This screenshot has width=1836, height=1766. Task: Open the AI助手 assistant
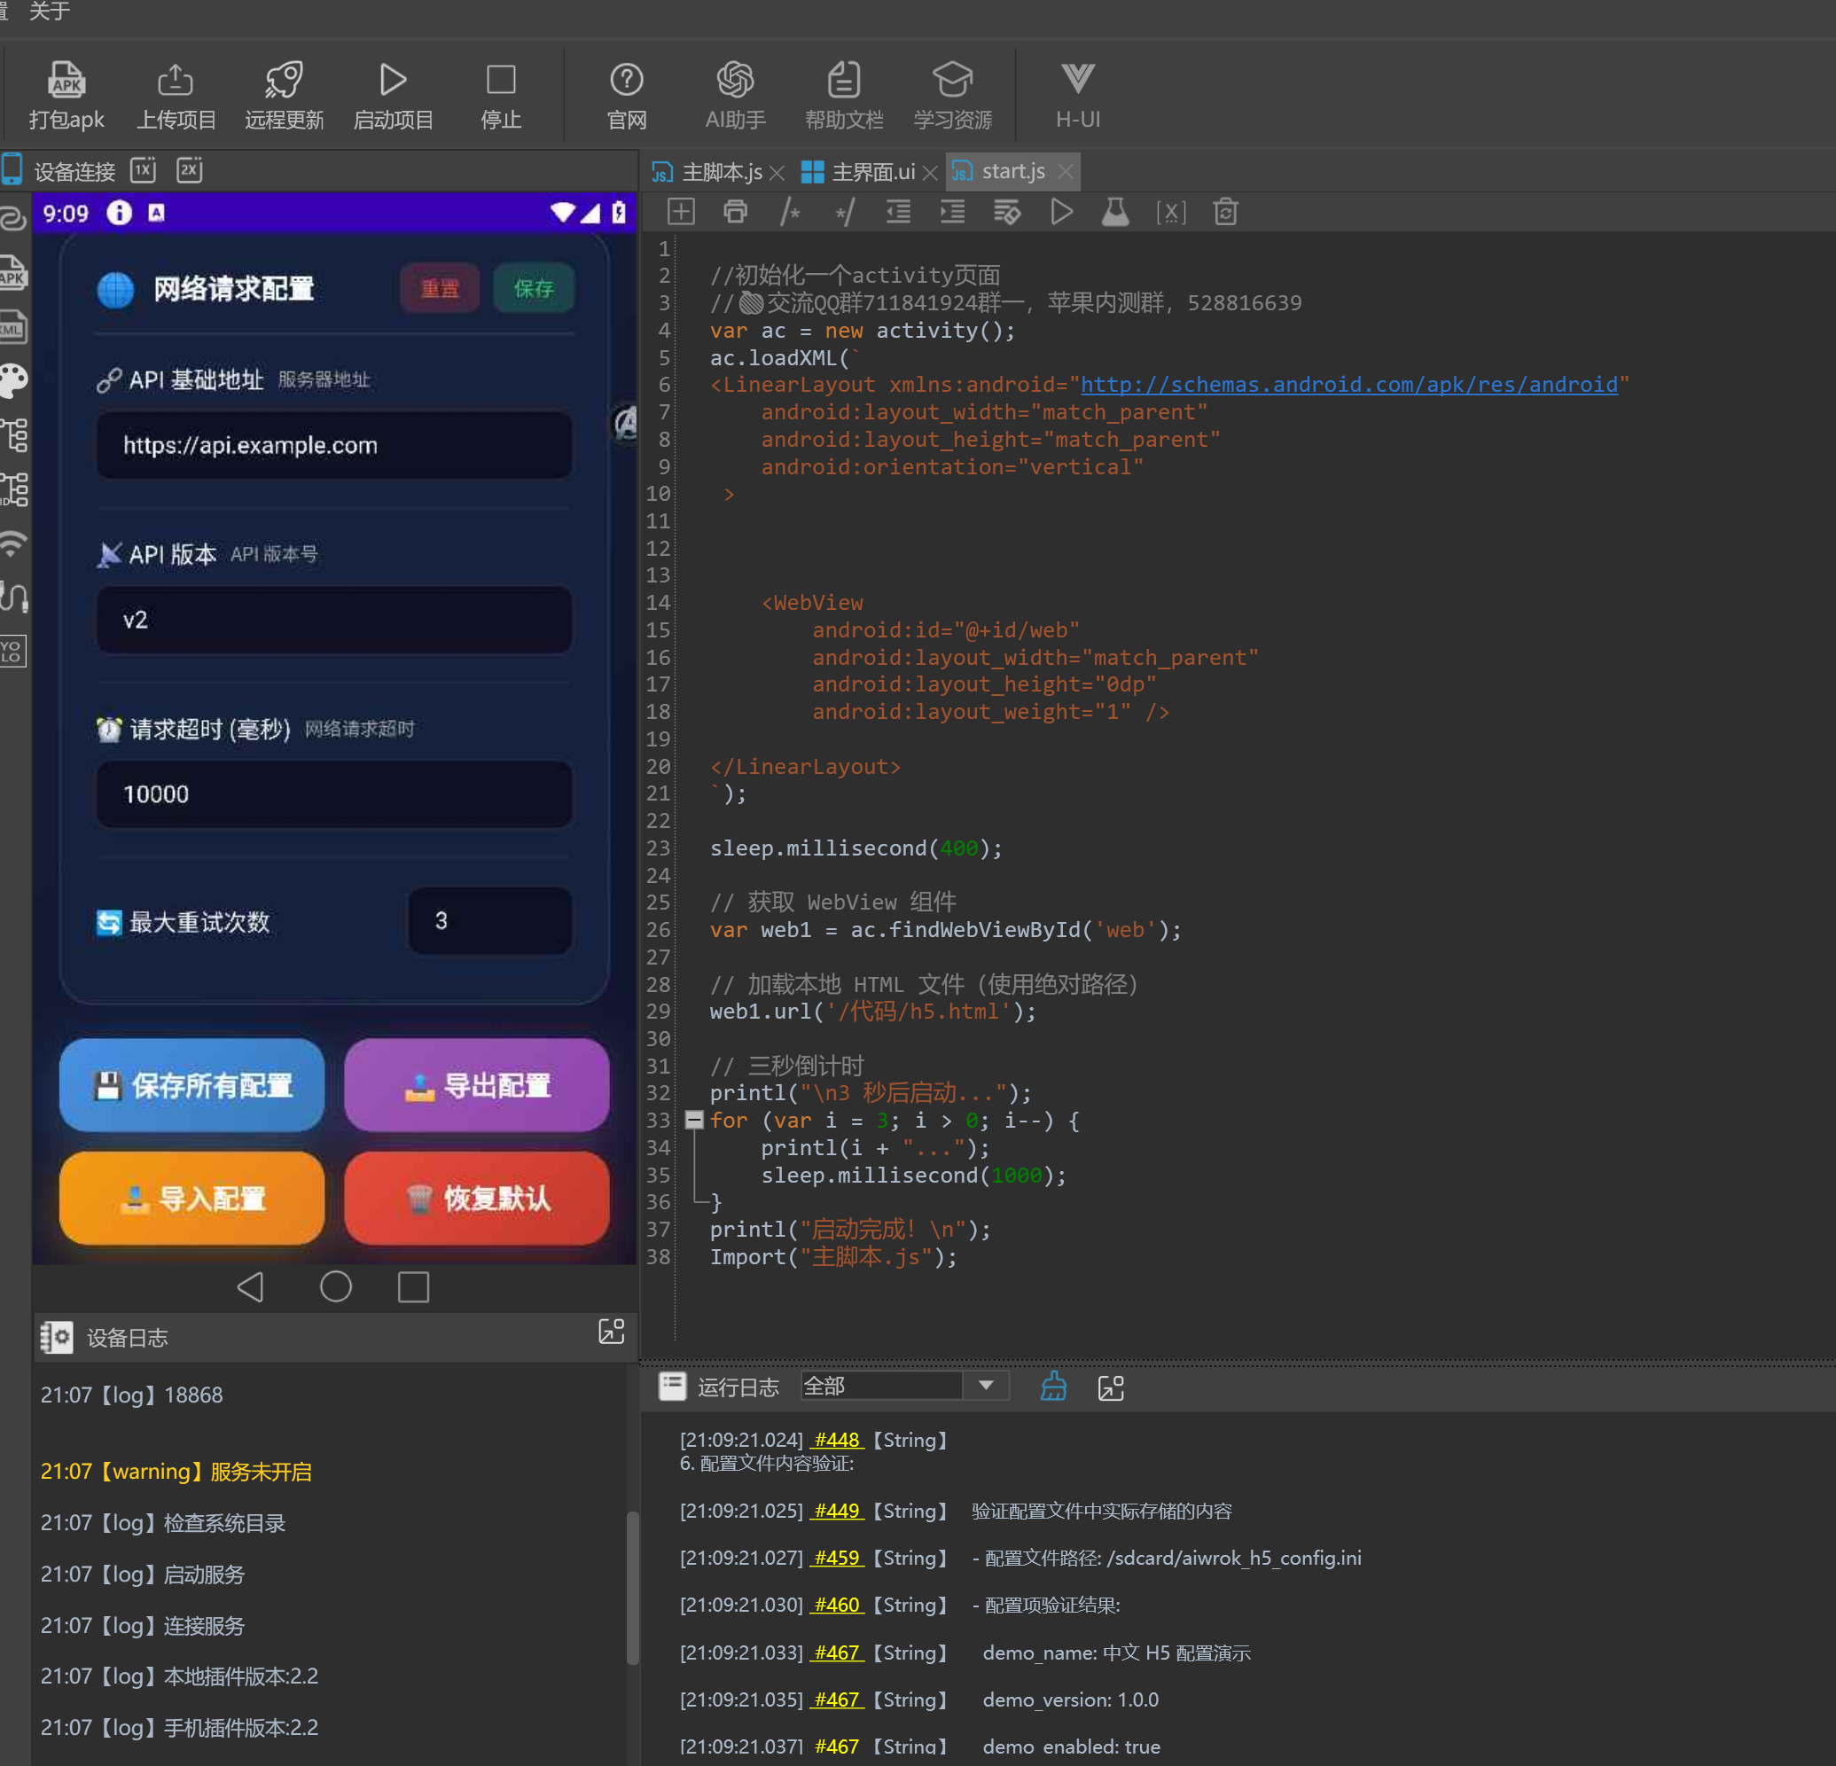[x=734, y=94]
